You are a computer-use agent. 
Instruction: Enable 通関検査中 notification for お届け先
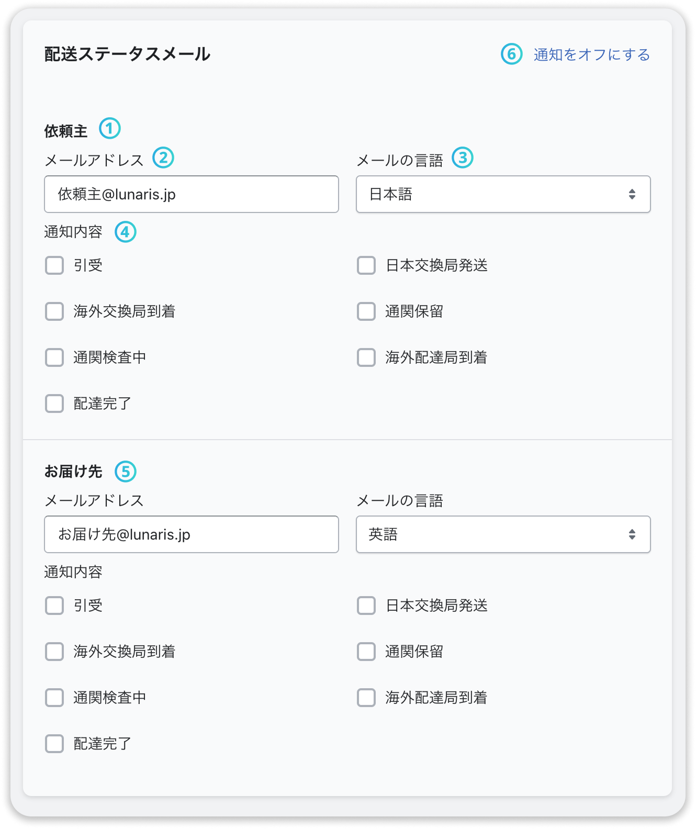coord(53,698)
